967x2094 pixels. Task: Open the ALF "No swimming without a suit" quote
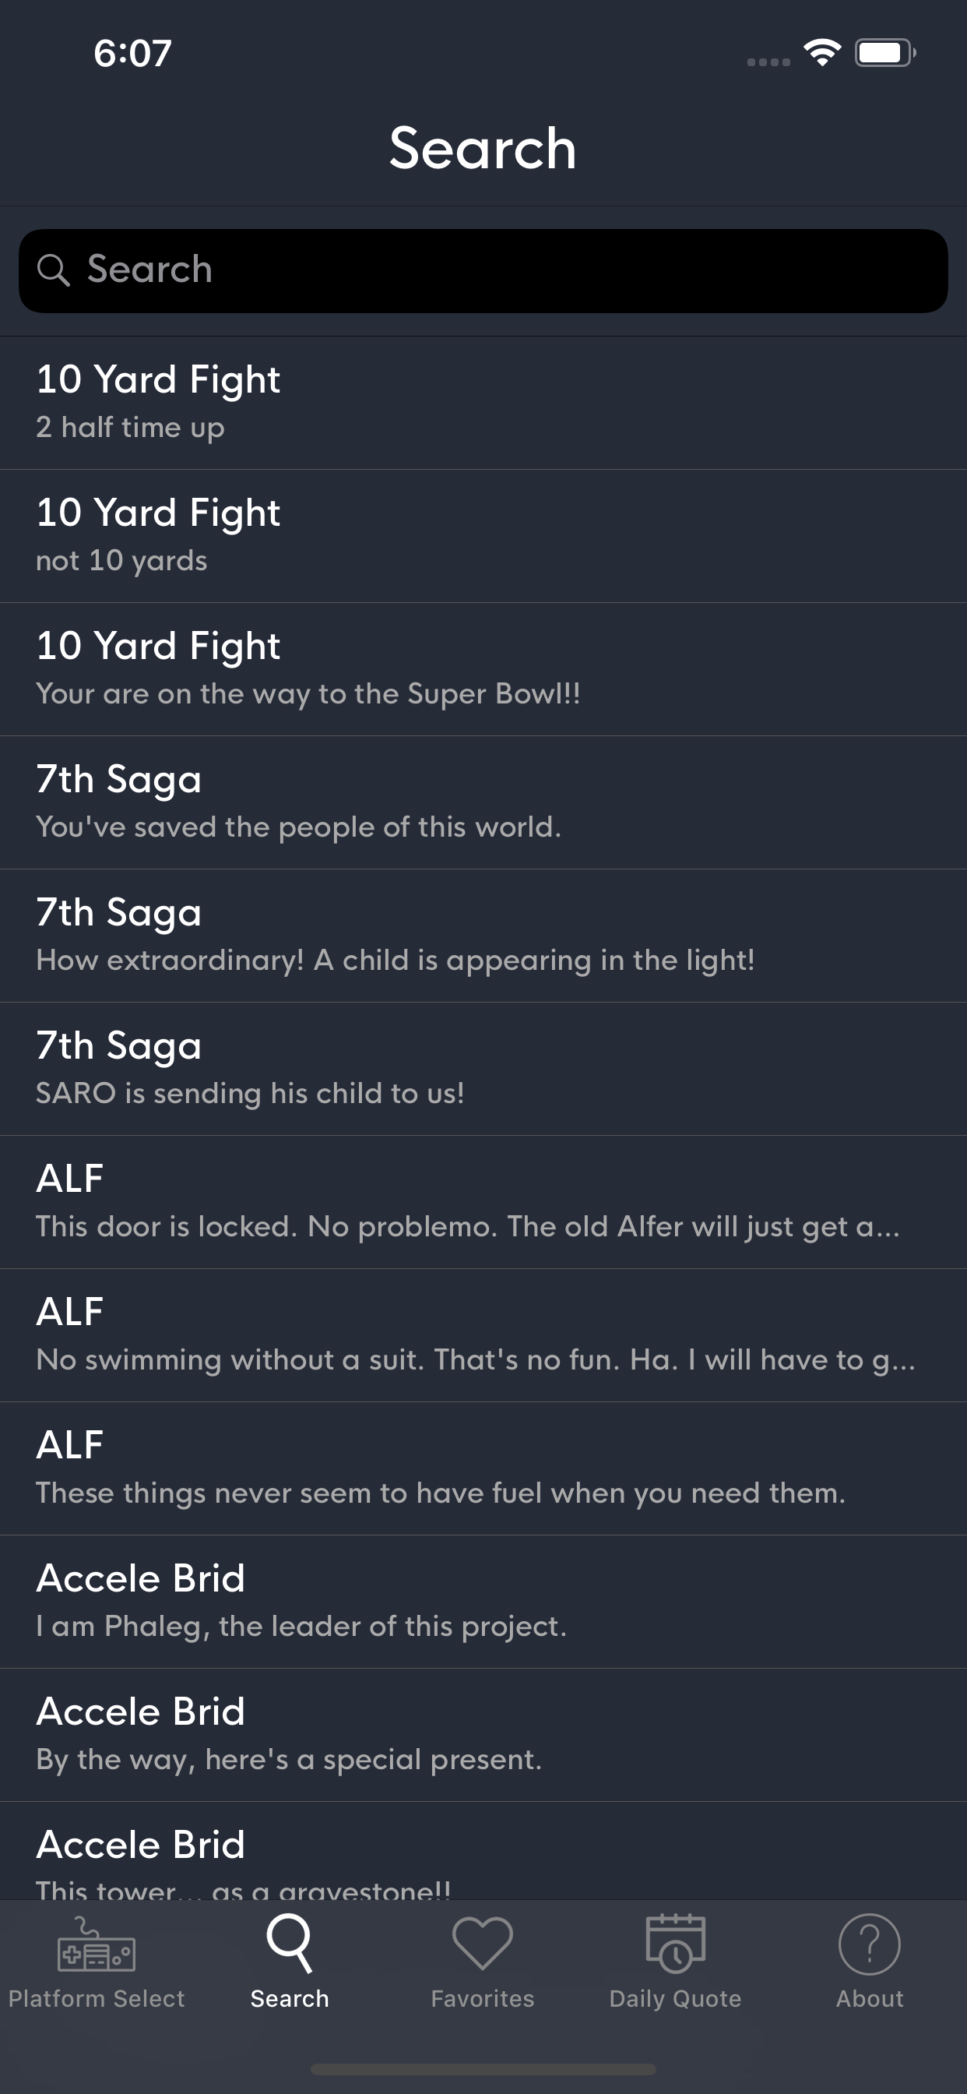(483, 1336)
